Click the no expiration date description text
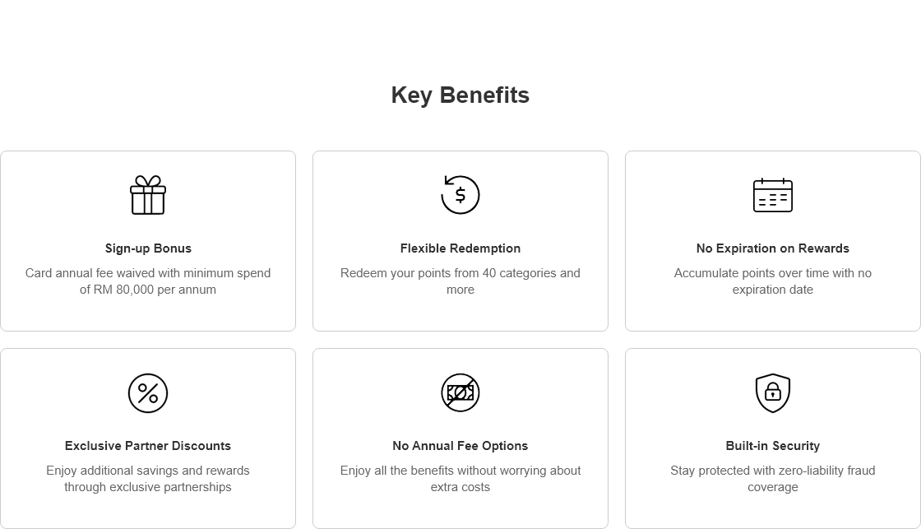The width and height of the screenshot is (921, 529). pyautogui.click(x=773, y=281)
